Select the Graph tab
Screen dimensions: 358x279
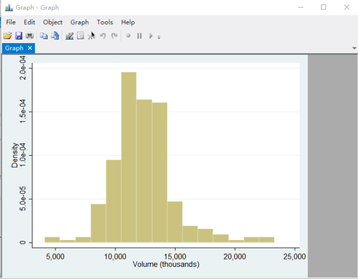click(15, 48)
